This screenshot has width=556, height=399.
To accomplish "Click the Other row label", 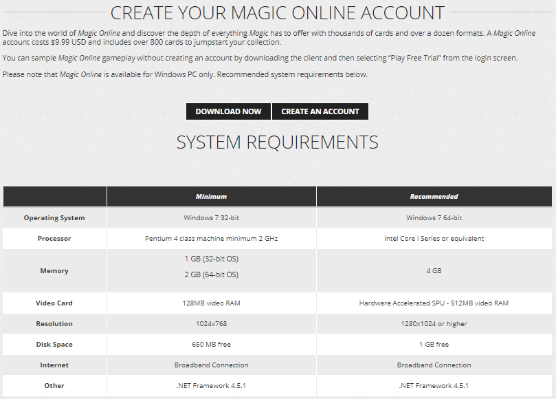I will tap(54, 385).
